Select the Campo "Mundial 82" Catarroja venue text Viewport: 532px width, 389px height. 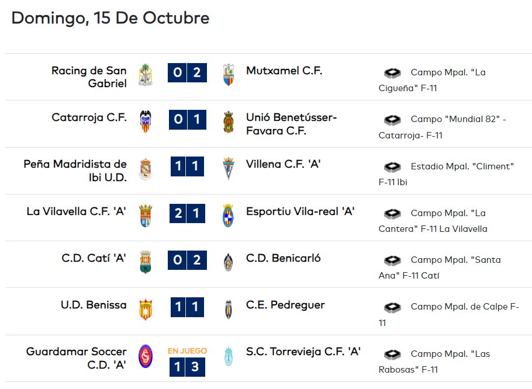coord(442,127)
